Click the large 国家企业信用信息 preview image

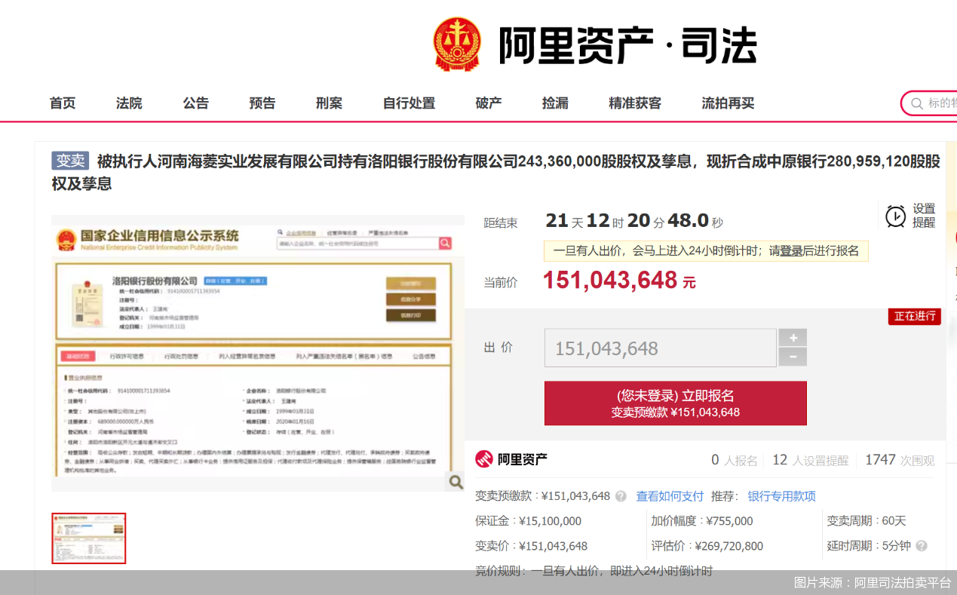click(x=258, y=353)
